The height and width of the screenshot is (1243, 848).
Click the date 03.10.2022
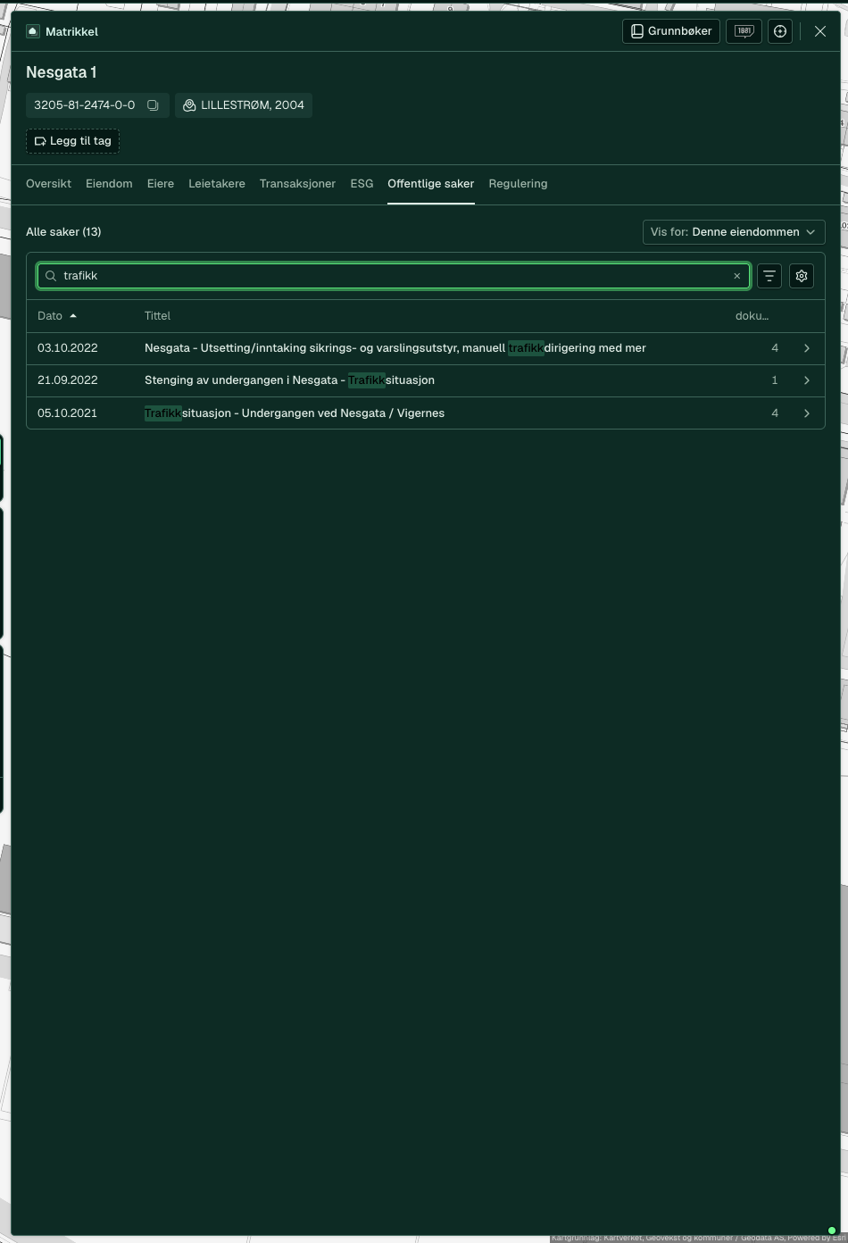point(68,348)
